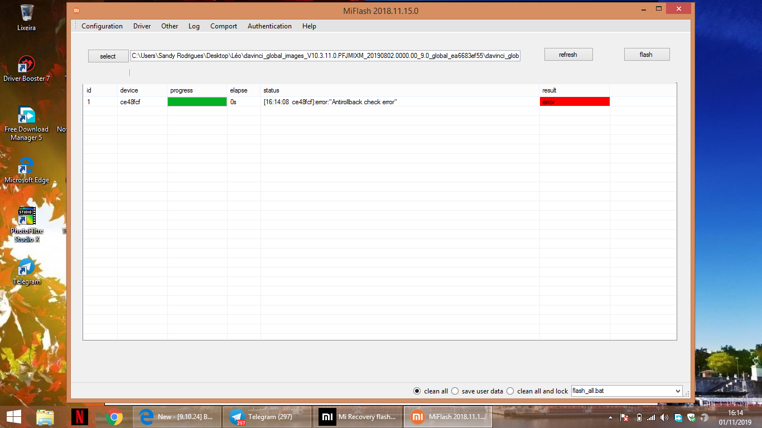Click the select folder button
Image resolution: width=762 pixels, height=428 pixels.
108,56
